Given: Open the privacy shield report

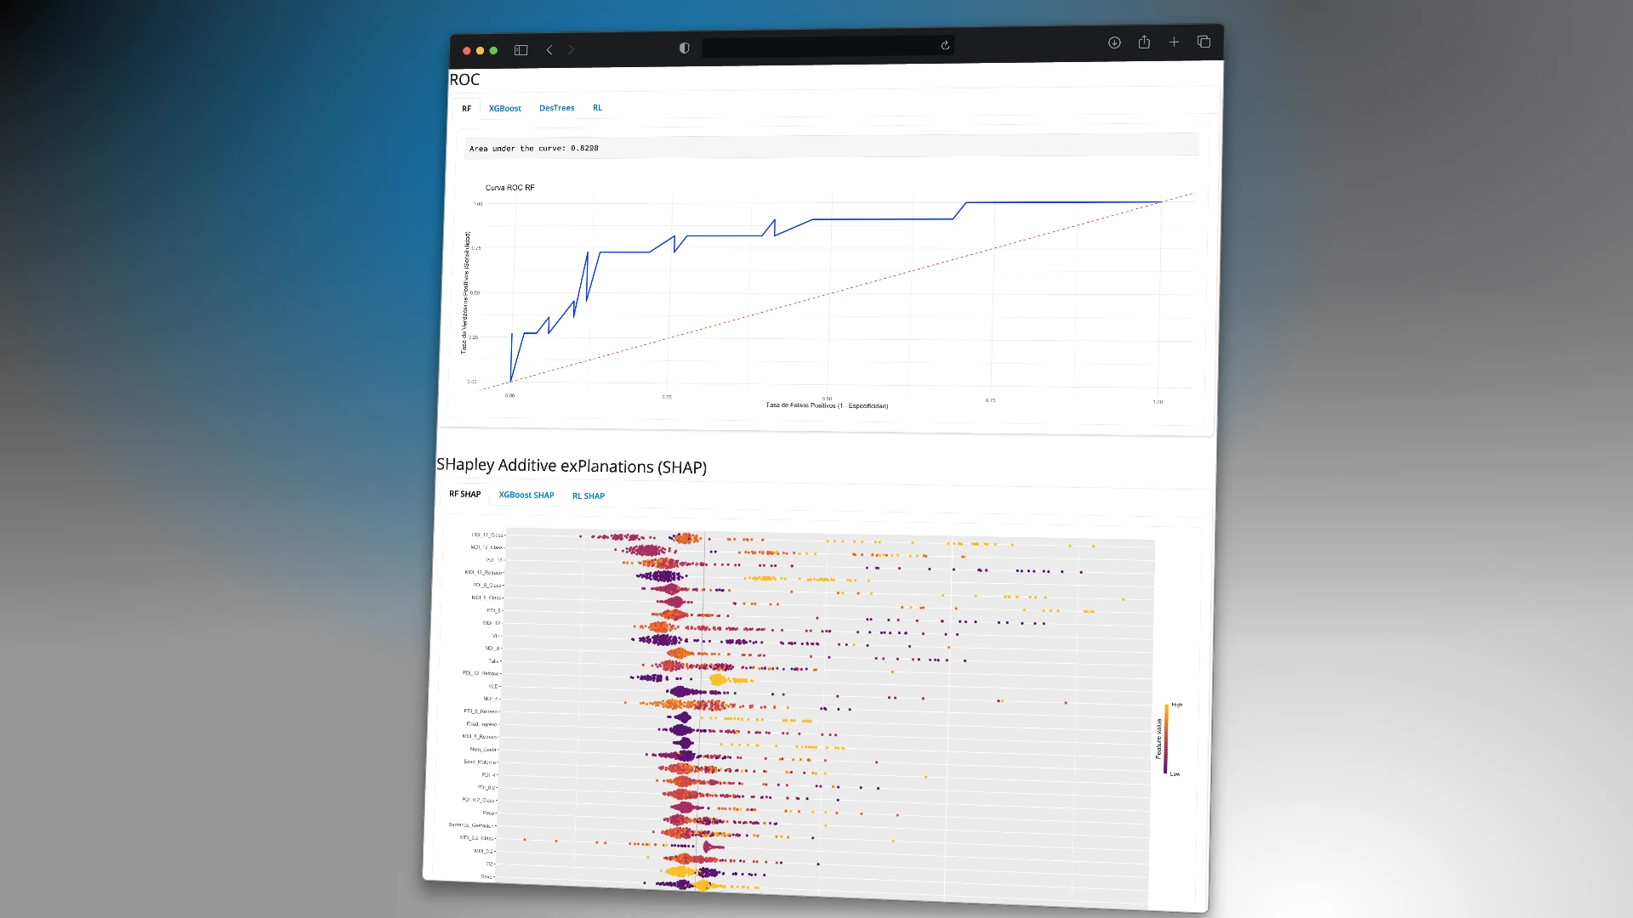Looking at the screenshot, I should coord(684,48).
